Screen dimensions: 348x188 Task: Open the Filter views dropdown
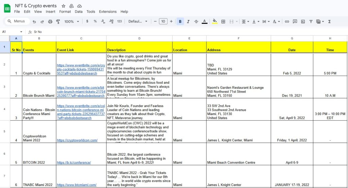[320, 21]
